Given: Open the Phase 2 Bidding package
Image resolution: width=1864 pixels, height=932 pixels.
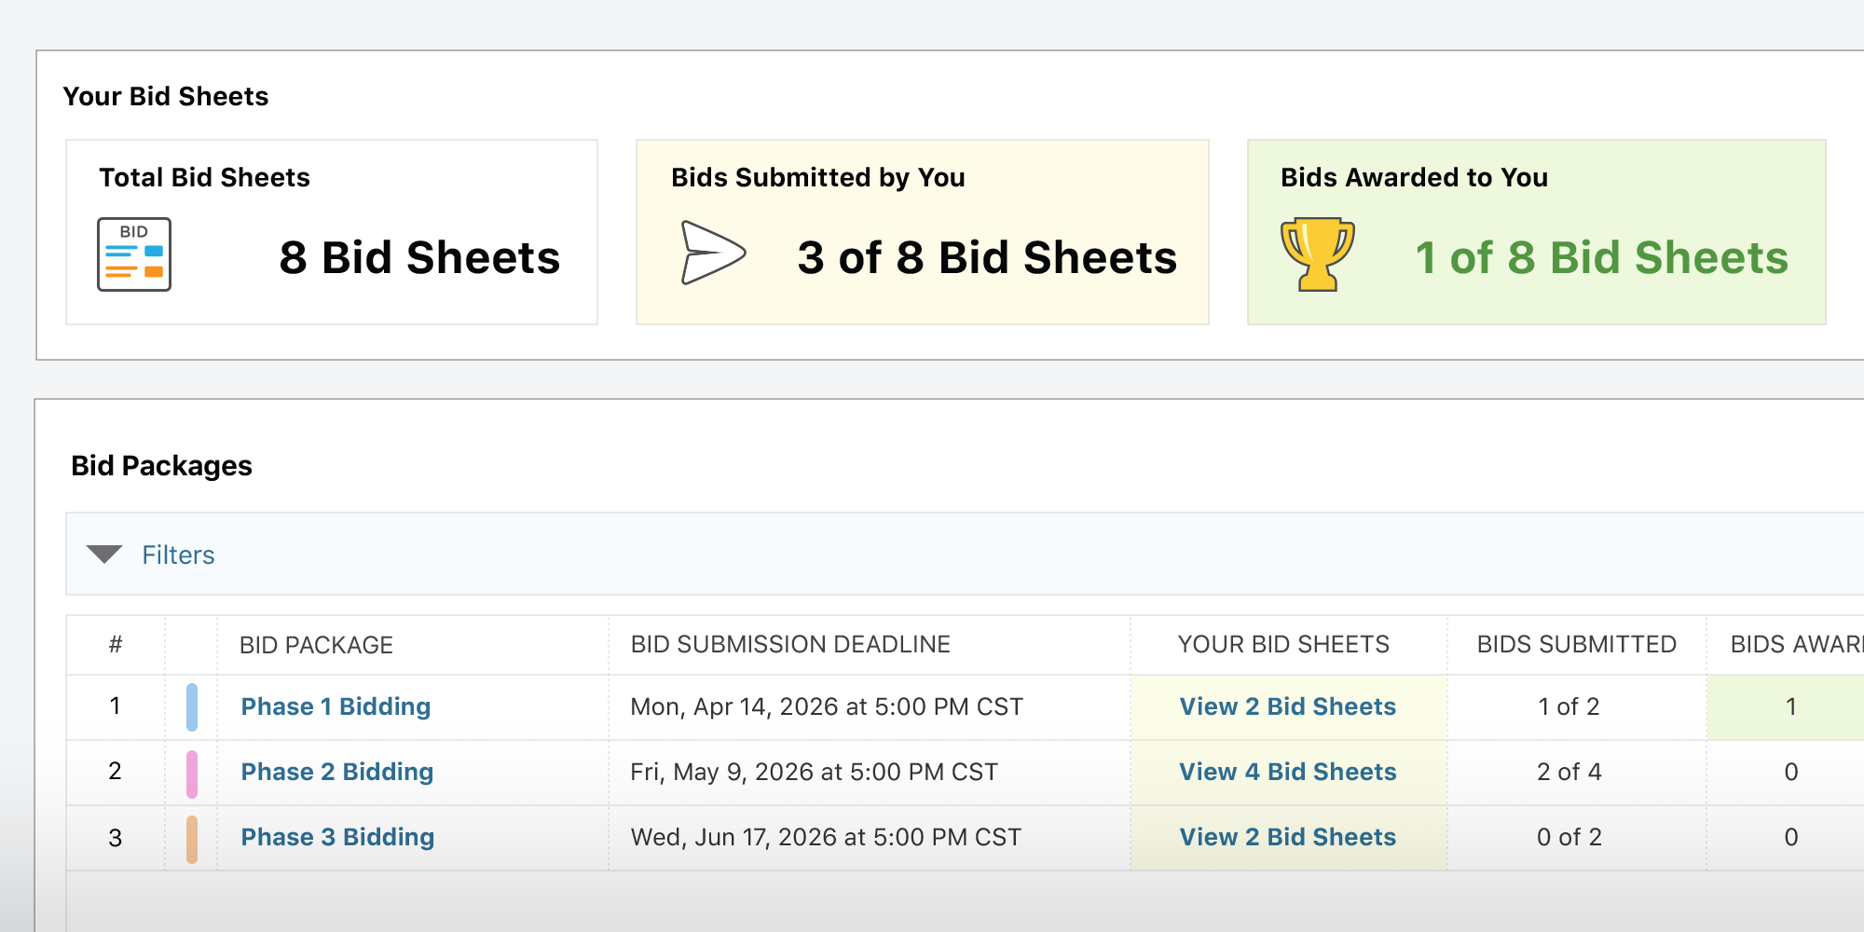Looking at the screenshot, I should tap(336, 772).
